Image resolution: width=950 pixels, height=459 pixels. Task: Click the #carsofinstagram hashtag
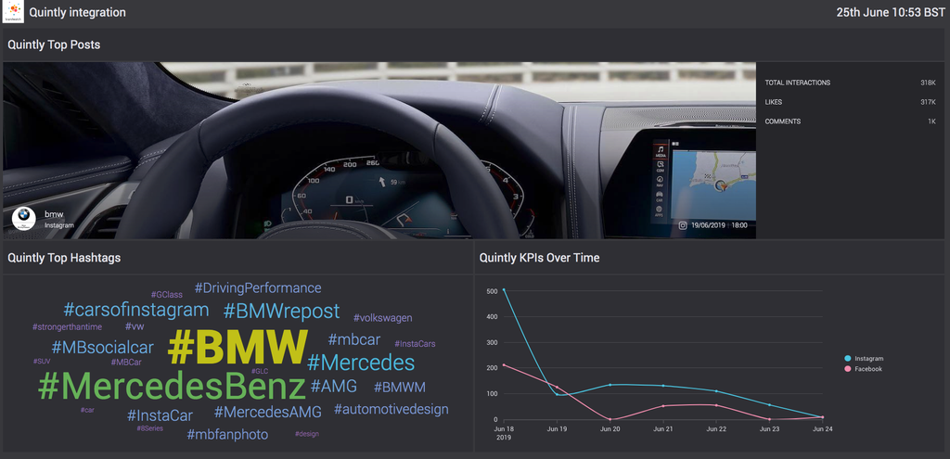pos(135,310)
